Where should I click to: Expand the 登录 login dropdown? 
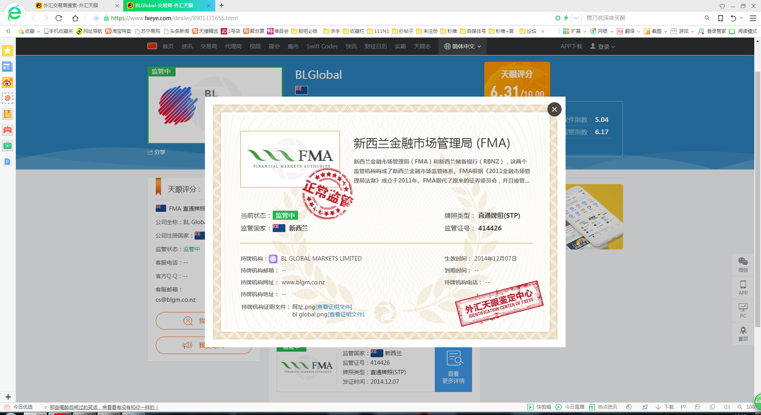602,46
